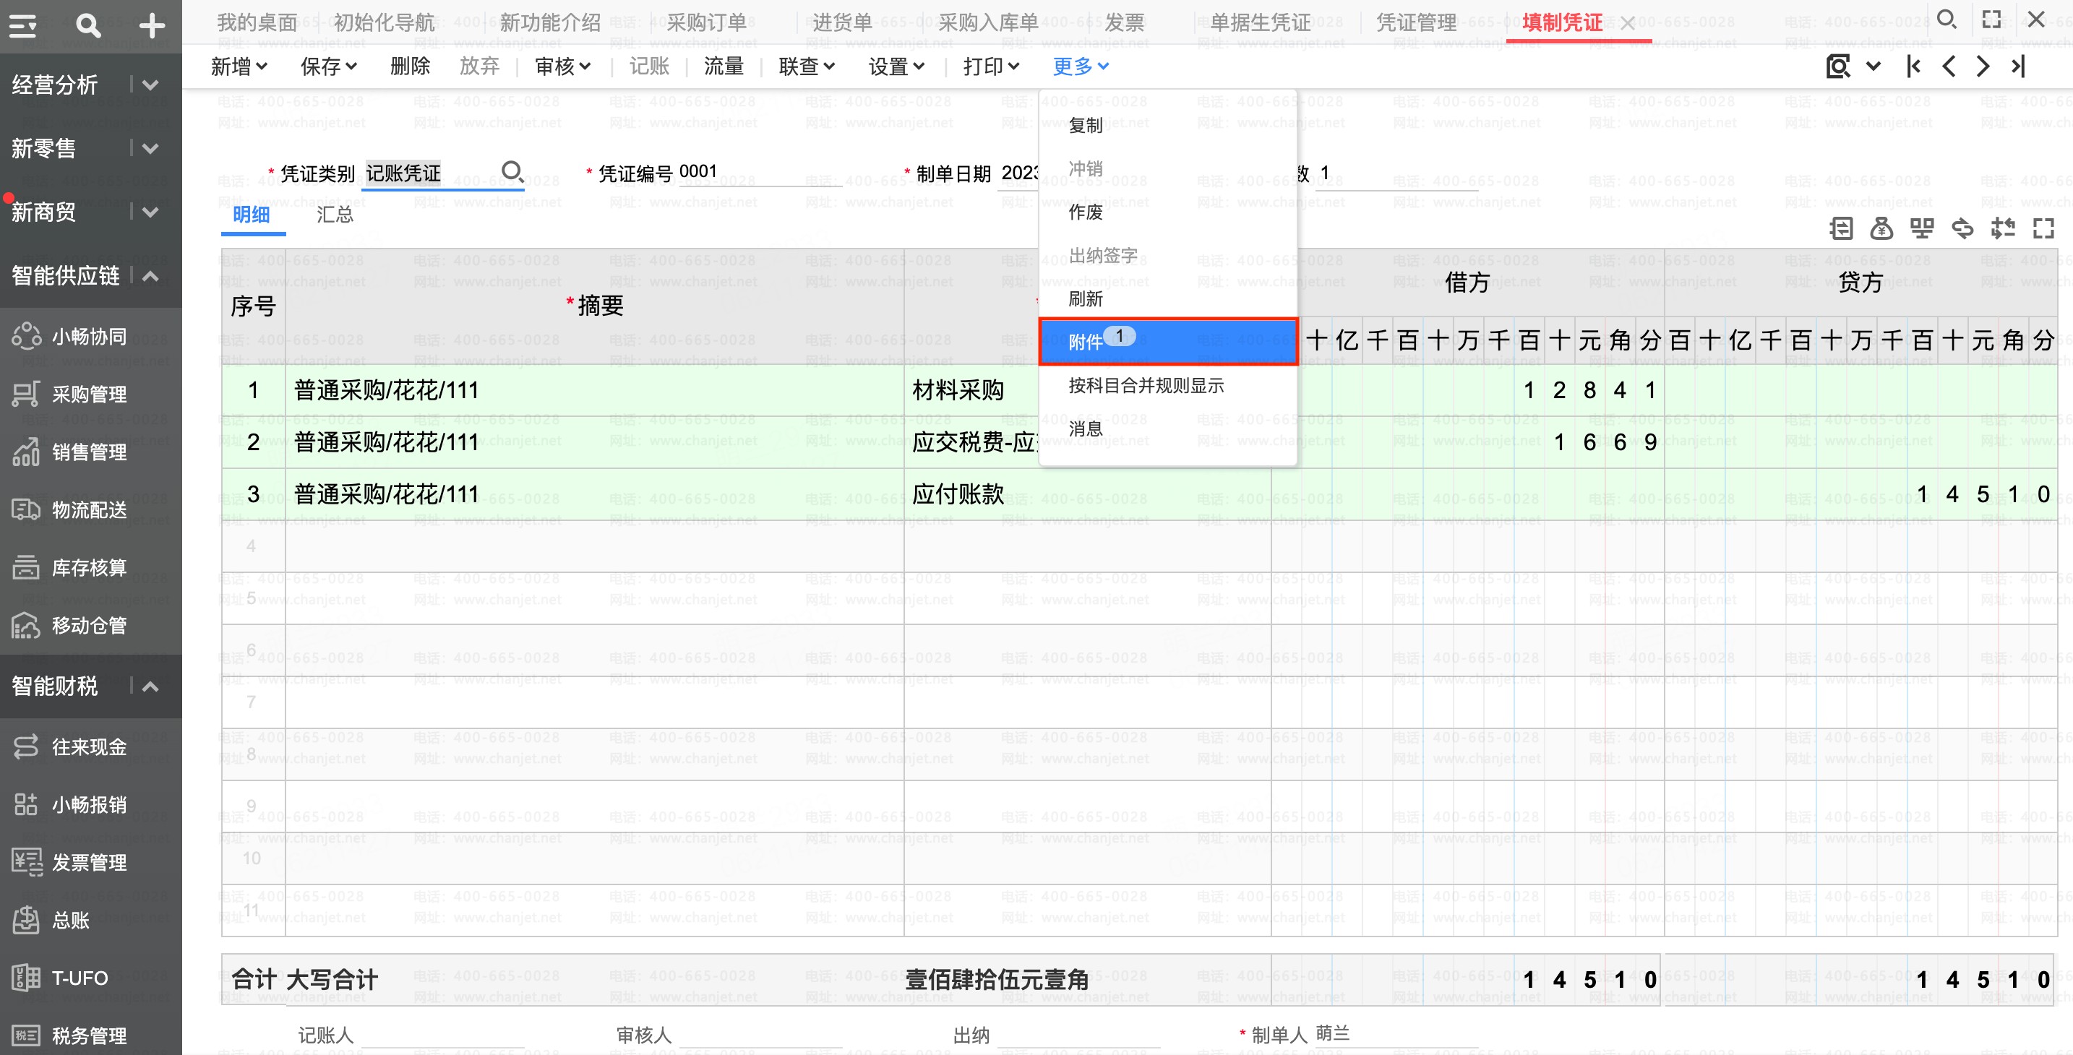Click the fullscreen table icon above the credit column
The image size is (2073, 1055).
tap(2043, 228)
